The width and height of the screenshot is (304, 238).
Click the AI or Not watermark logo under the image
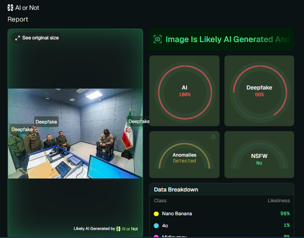(x=118, y=229)
